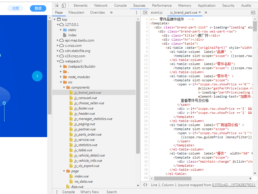This screenshot has width=258, height=194.
Task: Toggle the device toolbar icon
Action: click(64, 6)
